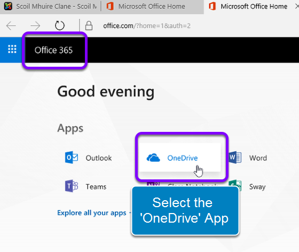Click the browser forward arrow
Screen dimensions: 299x252
tap(35, 26)
